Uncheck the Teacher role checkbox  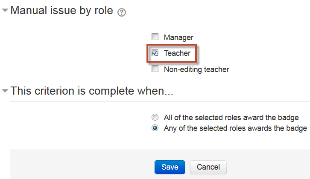155,53
